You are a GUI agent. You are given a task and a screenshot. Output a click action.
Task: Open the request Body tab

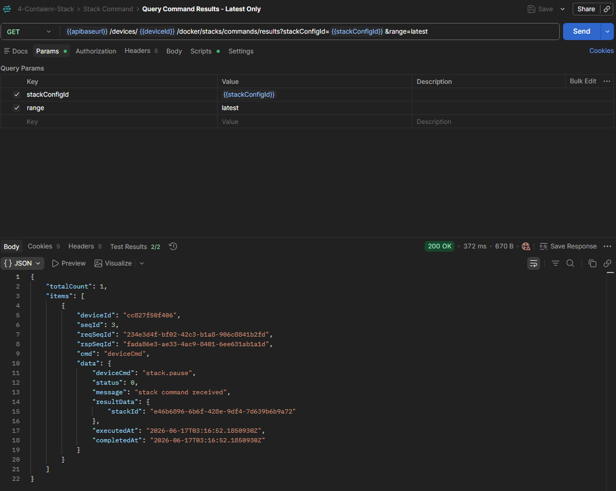[174, 51]
